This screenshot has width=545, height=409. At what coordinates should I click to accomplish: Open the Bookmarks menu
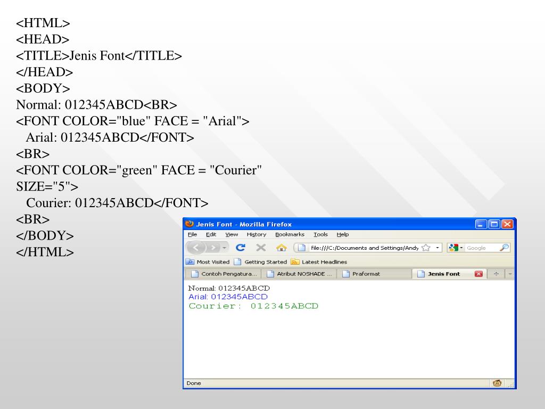coord(290,234)
